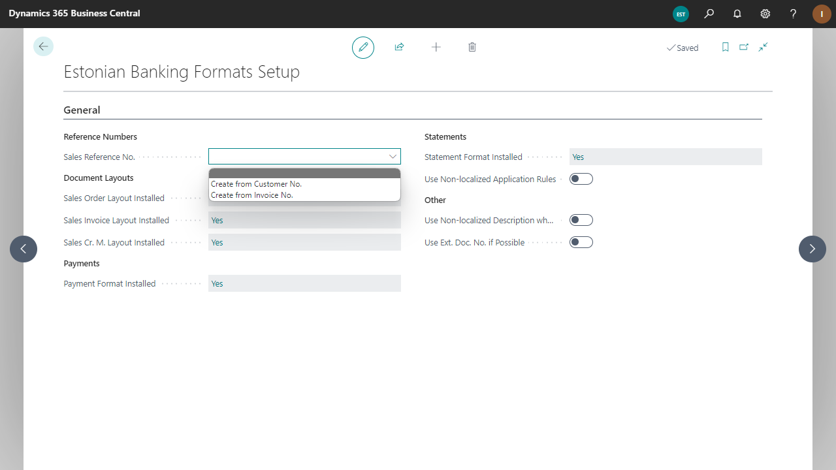836x470 pixels.
Task: Go to next record with right arrow
Action: 812,249
